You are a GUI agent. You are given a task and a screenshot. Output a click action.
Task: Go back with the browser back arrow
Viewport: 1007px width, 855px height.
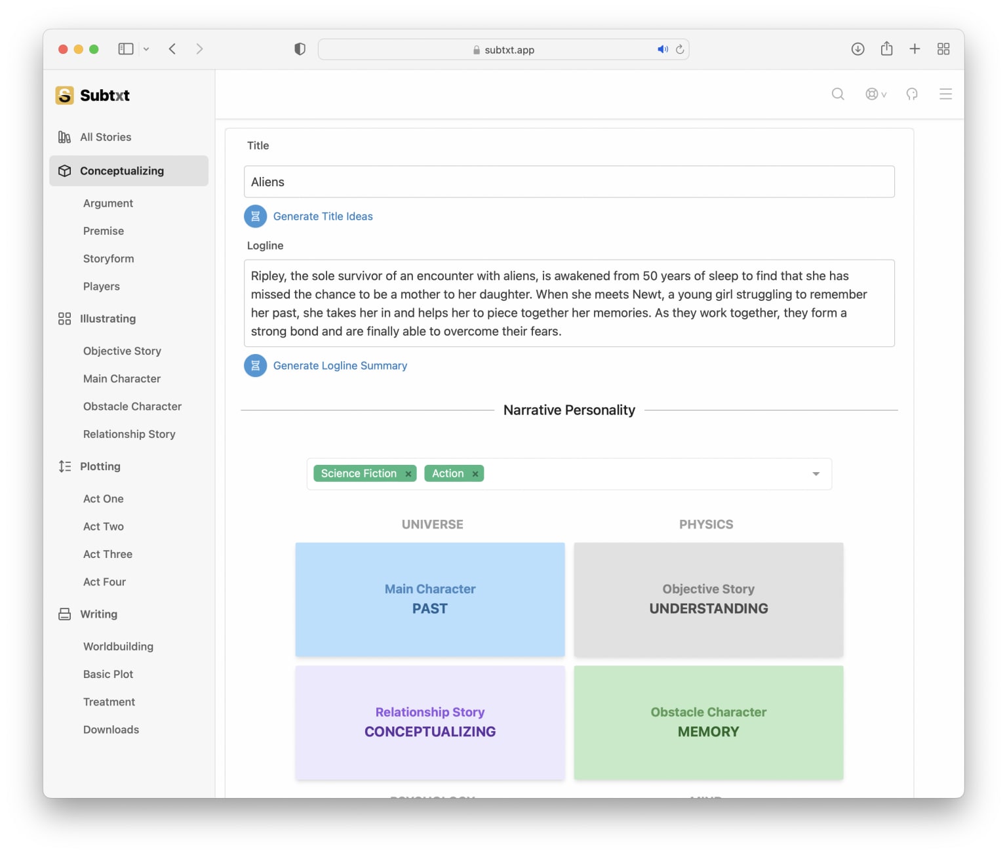coord(172,49)
